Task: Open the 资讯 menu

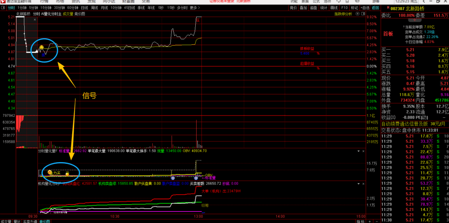Action: (x=76, y=1)
